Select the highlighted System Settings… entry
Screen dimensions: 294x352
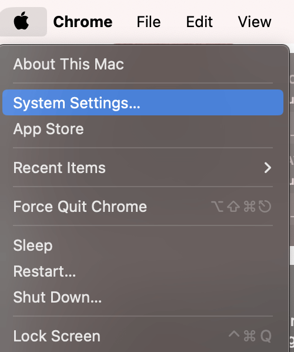[143, 102]
